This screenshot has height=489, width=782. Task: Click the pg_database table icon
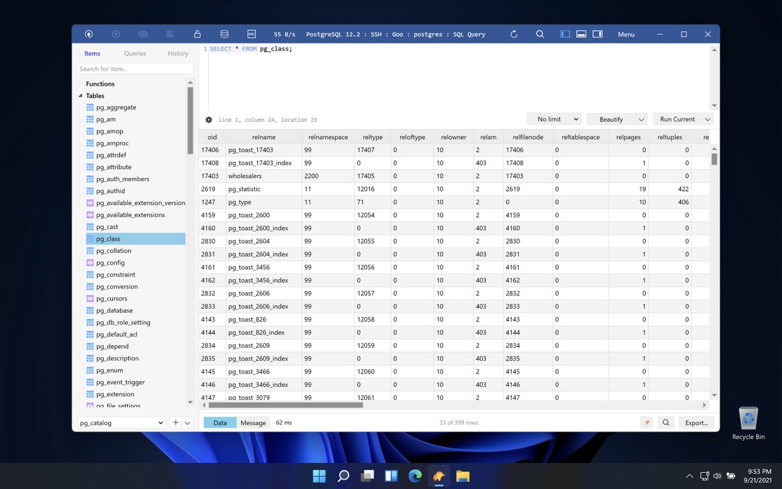90,310
